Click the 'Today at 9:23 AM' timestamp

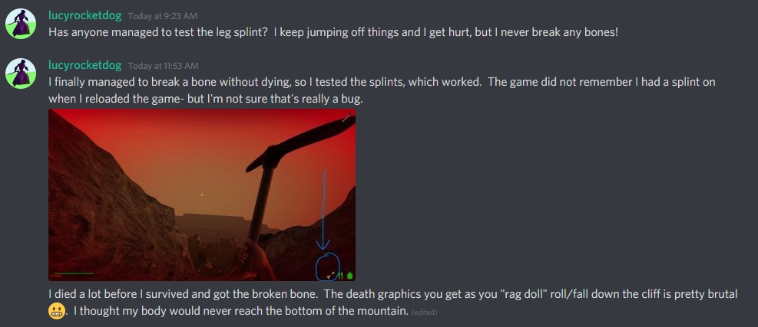(x=163, y=16)
